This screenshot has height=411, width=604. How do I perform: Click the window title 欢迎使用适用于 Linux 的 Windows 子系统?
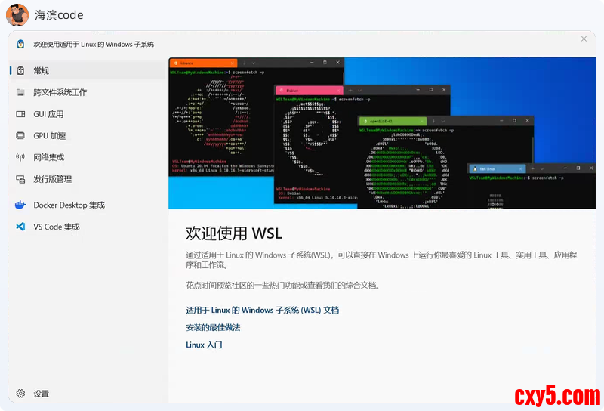click(94, 45)
